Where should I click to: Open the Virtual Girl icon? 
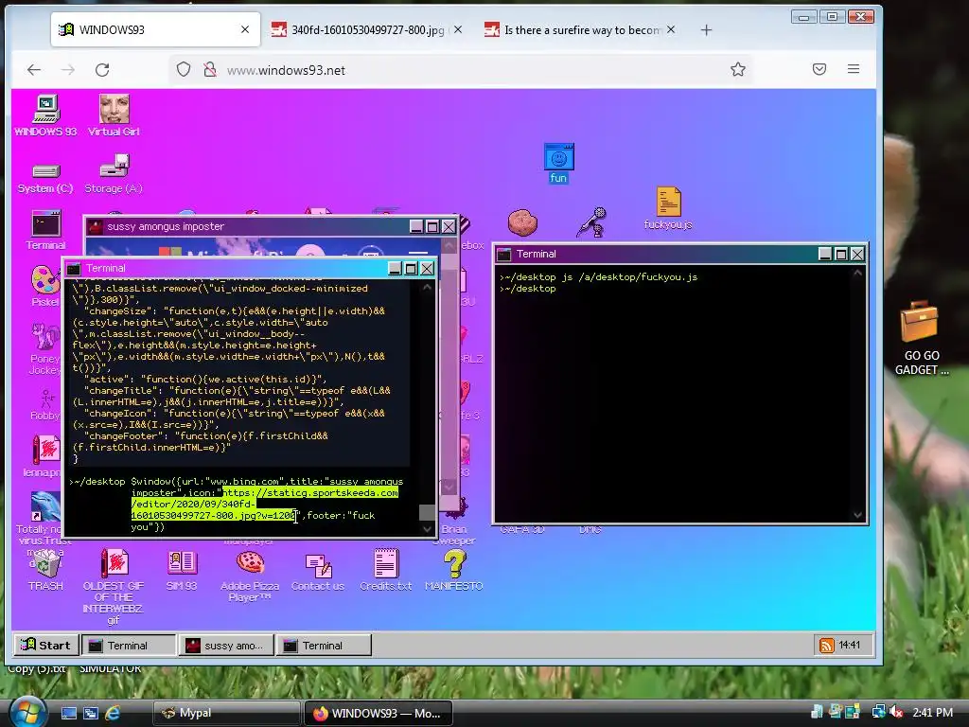click(114, 115)
